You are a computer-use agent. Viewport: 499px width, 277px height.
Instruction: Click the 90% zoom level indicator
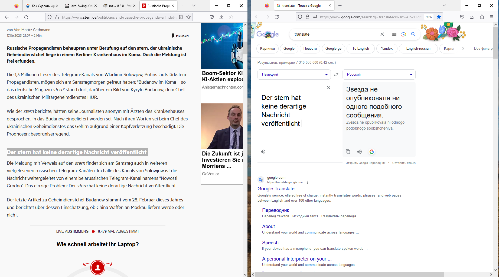click(429, 17)
